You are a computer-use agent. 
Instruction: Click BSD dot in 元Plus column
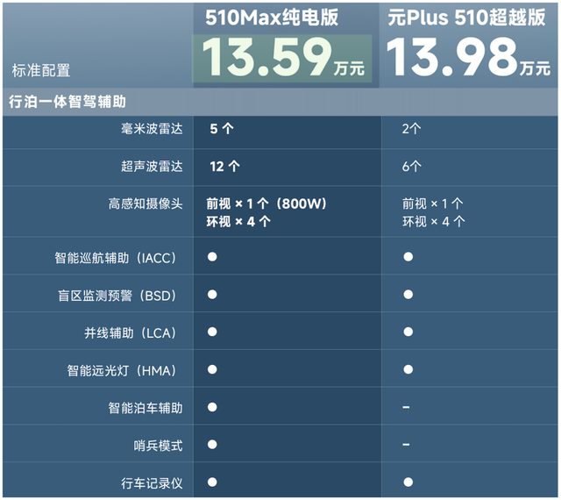pos(408,295)
